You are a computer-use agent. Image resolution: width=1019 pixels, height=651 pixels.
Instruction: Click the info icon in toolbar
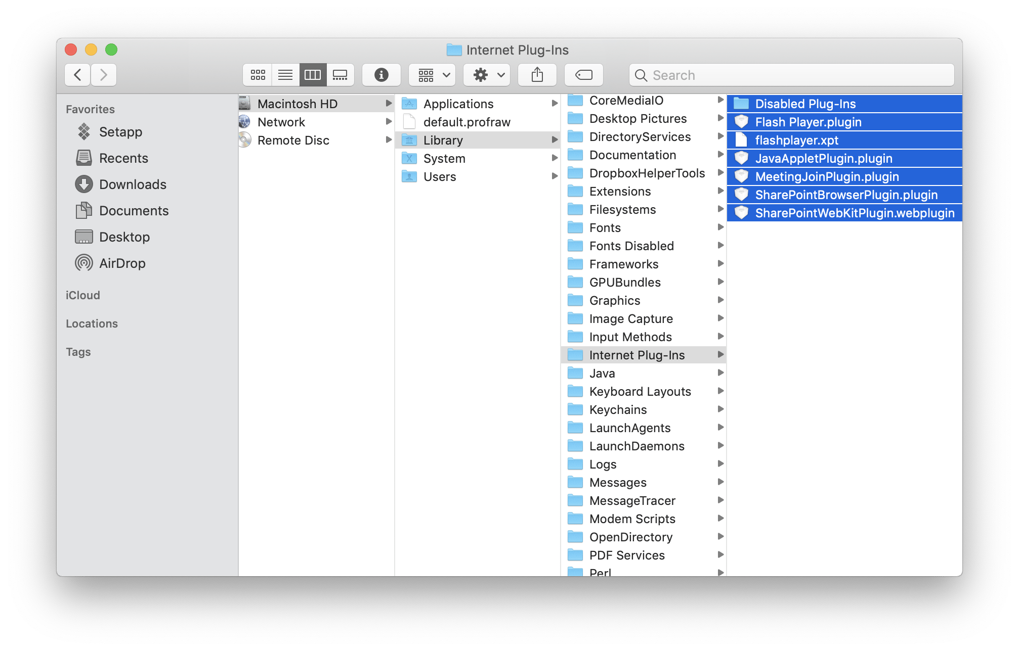[x=381, y=76]
